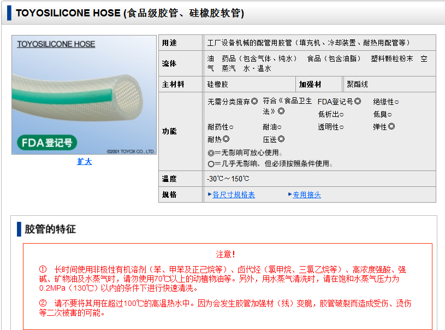
Task: Click the 用途 row label
Action: 169,43
